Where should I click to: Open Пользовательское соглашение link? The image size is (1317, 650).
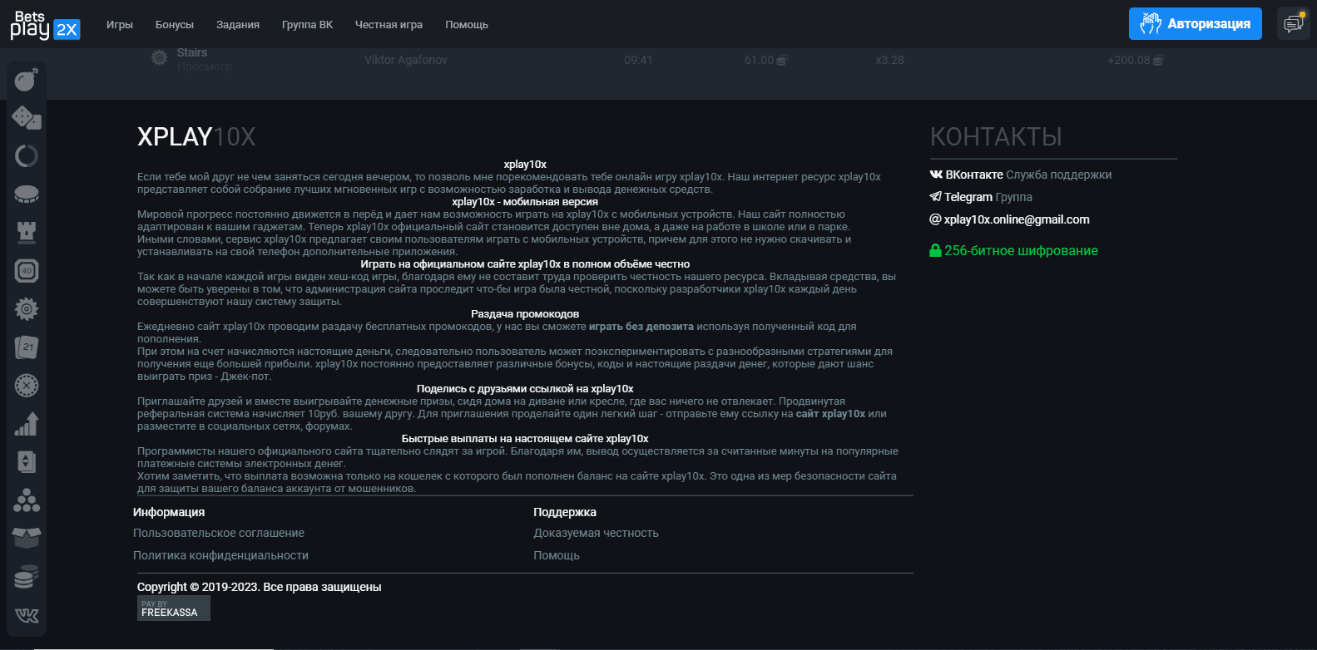pyautogui.click(x=219, y=533)
